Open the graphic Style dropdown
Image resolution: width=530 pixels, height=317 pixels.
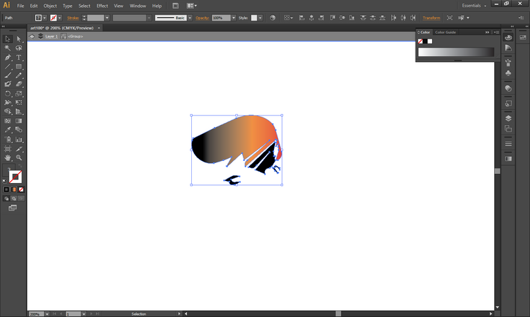260,18
